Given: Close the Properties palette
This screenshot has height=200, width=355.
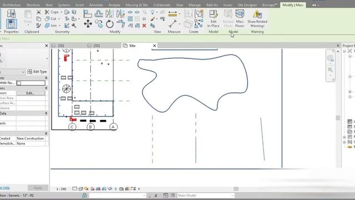Looking at the screenshot, I should point(47,46).
